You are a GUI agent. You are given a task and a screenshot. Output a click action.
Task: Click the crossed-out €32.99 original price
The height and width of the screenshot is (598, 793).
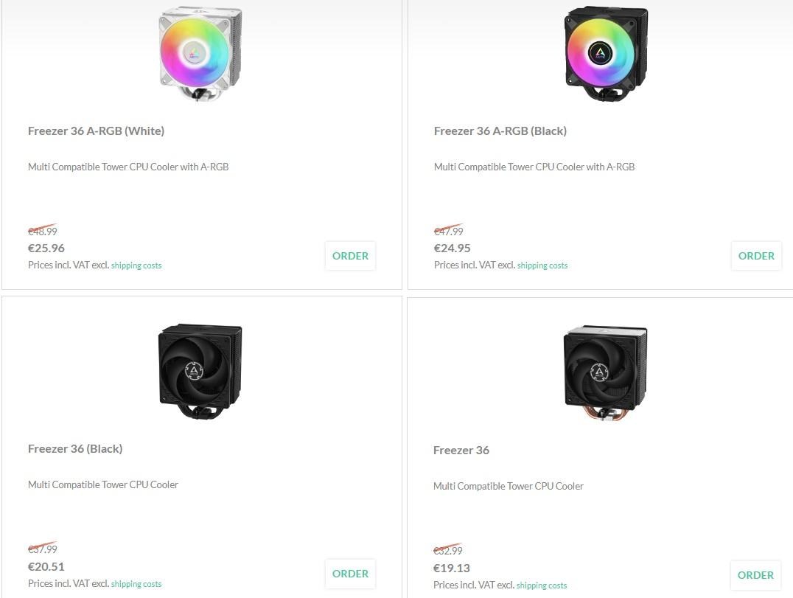coord(448,551)
